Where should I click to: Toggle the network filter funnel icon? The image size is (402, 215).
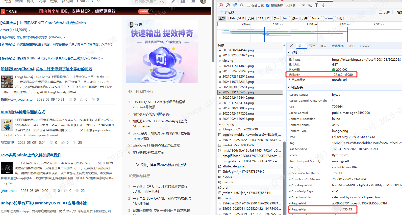click(235, 5)
